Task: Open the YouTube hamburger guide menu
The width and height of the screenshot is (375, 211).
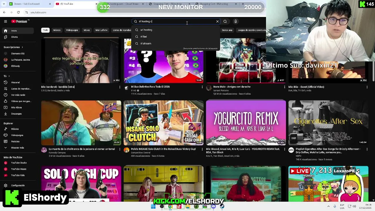Action: pos(5,21)
